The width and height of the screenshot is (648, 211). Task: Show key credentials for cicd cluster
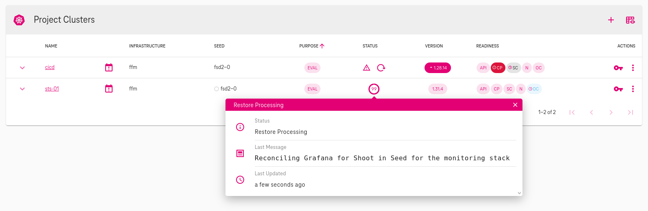[618, 68]
